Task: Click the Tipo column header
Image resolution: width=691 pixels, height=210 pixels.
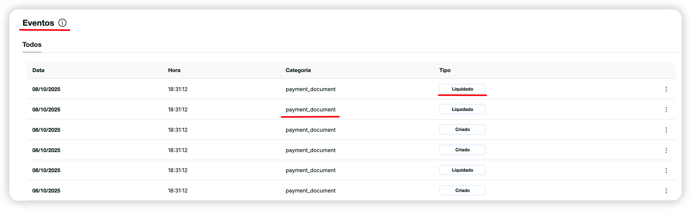Action: [445, 70]
